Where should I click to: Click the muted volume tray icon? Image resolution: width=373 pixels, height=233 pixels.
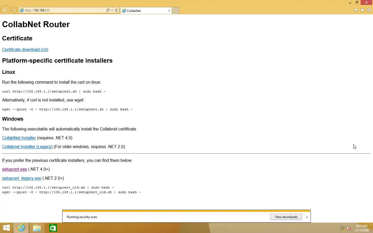349,228
